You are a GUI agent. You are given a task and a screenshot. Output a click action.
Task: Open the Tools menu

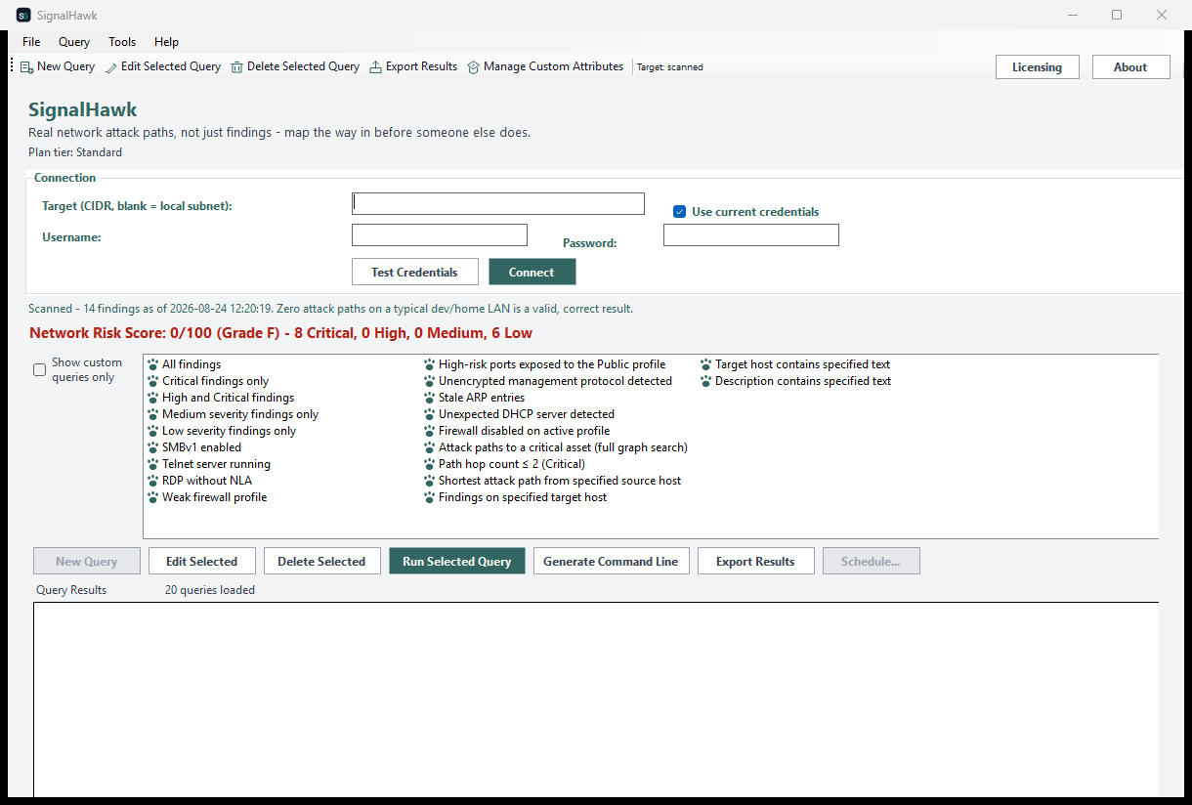pyautogui.click(x=122, y=42)
